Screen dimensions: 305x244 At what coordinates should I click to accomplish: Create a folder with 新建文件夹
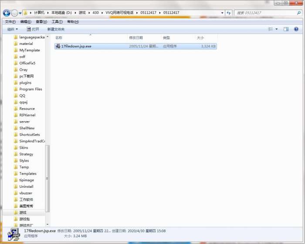coord(56,29)
